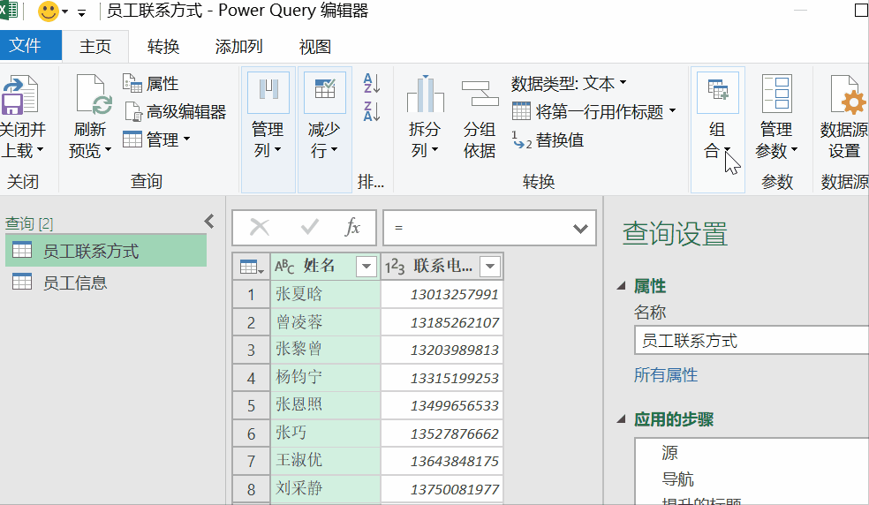
Task: Click the Refresh Preview icon
Action: pos(93,94)
